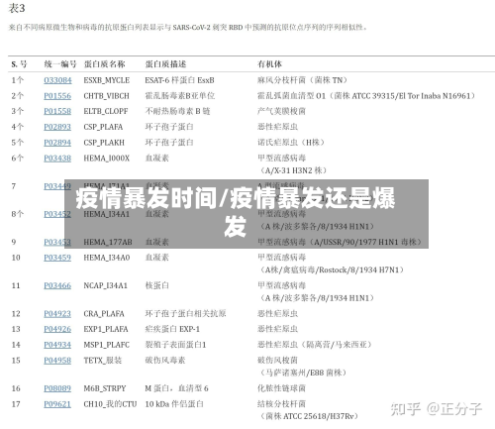Select the 产气荚膜梭菌 organism cell
The width and height of the screenshot is (495, 429).
[281, 111]
